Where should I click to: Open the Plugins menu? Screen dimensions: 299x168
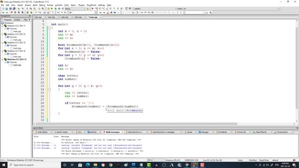[81, 5]
